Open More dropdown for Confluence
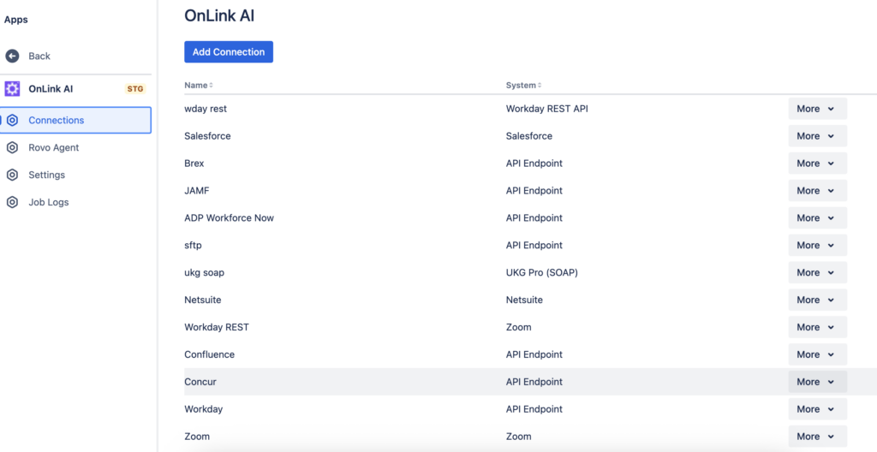The image size is (877, 452). (x=818, y=354)
